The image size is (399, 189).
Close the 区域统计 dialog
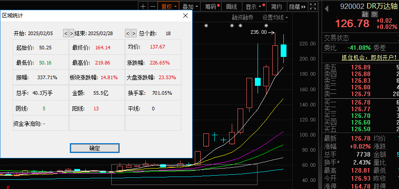(185, 16)
